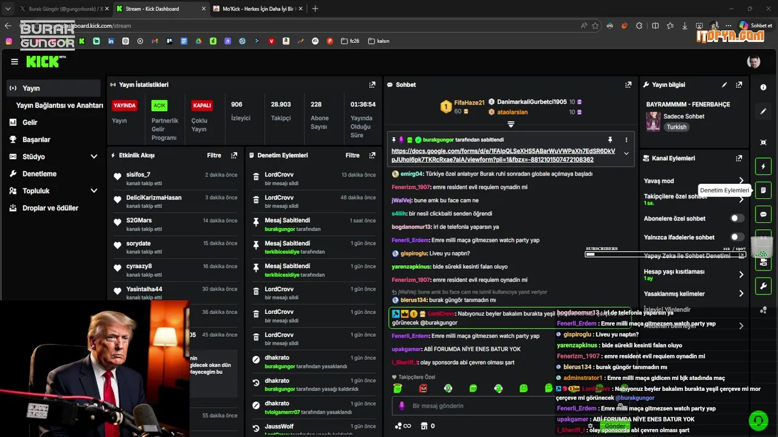The image size is (778, 437).
Task: Open the browser tab list dropdown
Action: tap(8, 8)
